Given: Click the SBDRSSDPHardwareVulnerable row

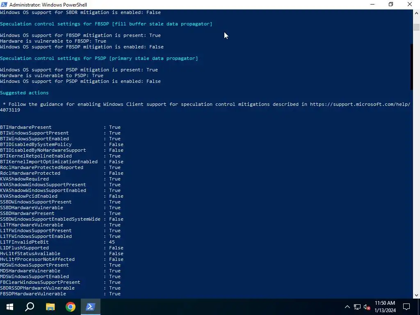Looking at the screenshot, I should (x=60, y=288).
